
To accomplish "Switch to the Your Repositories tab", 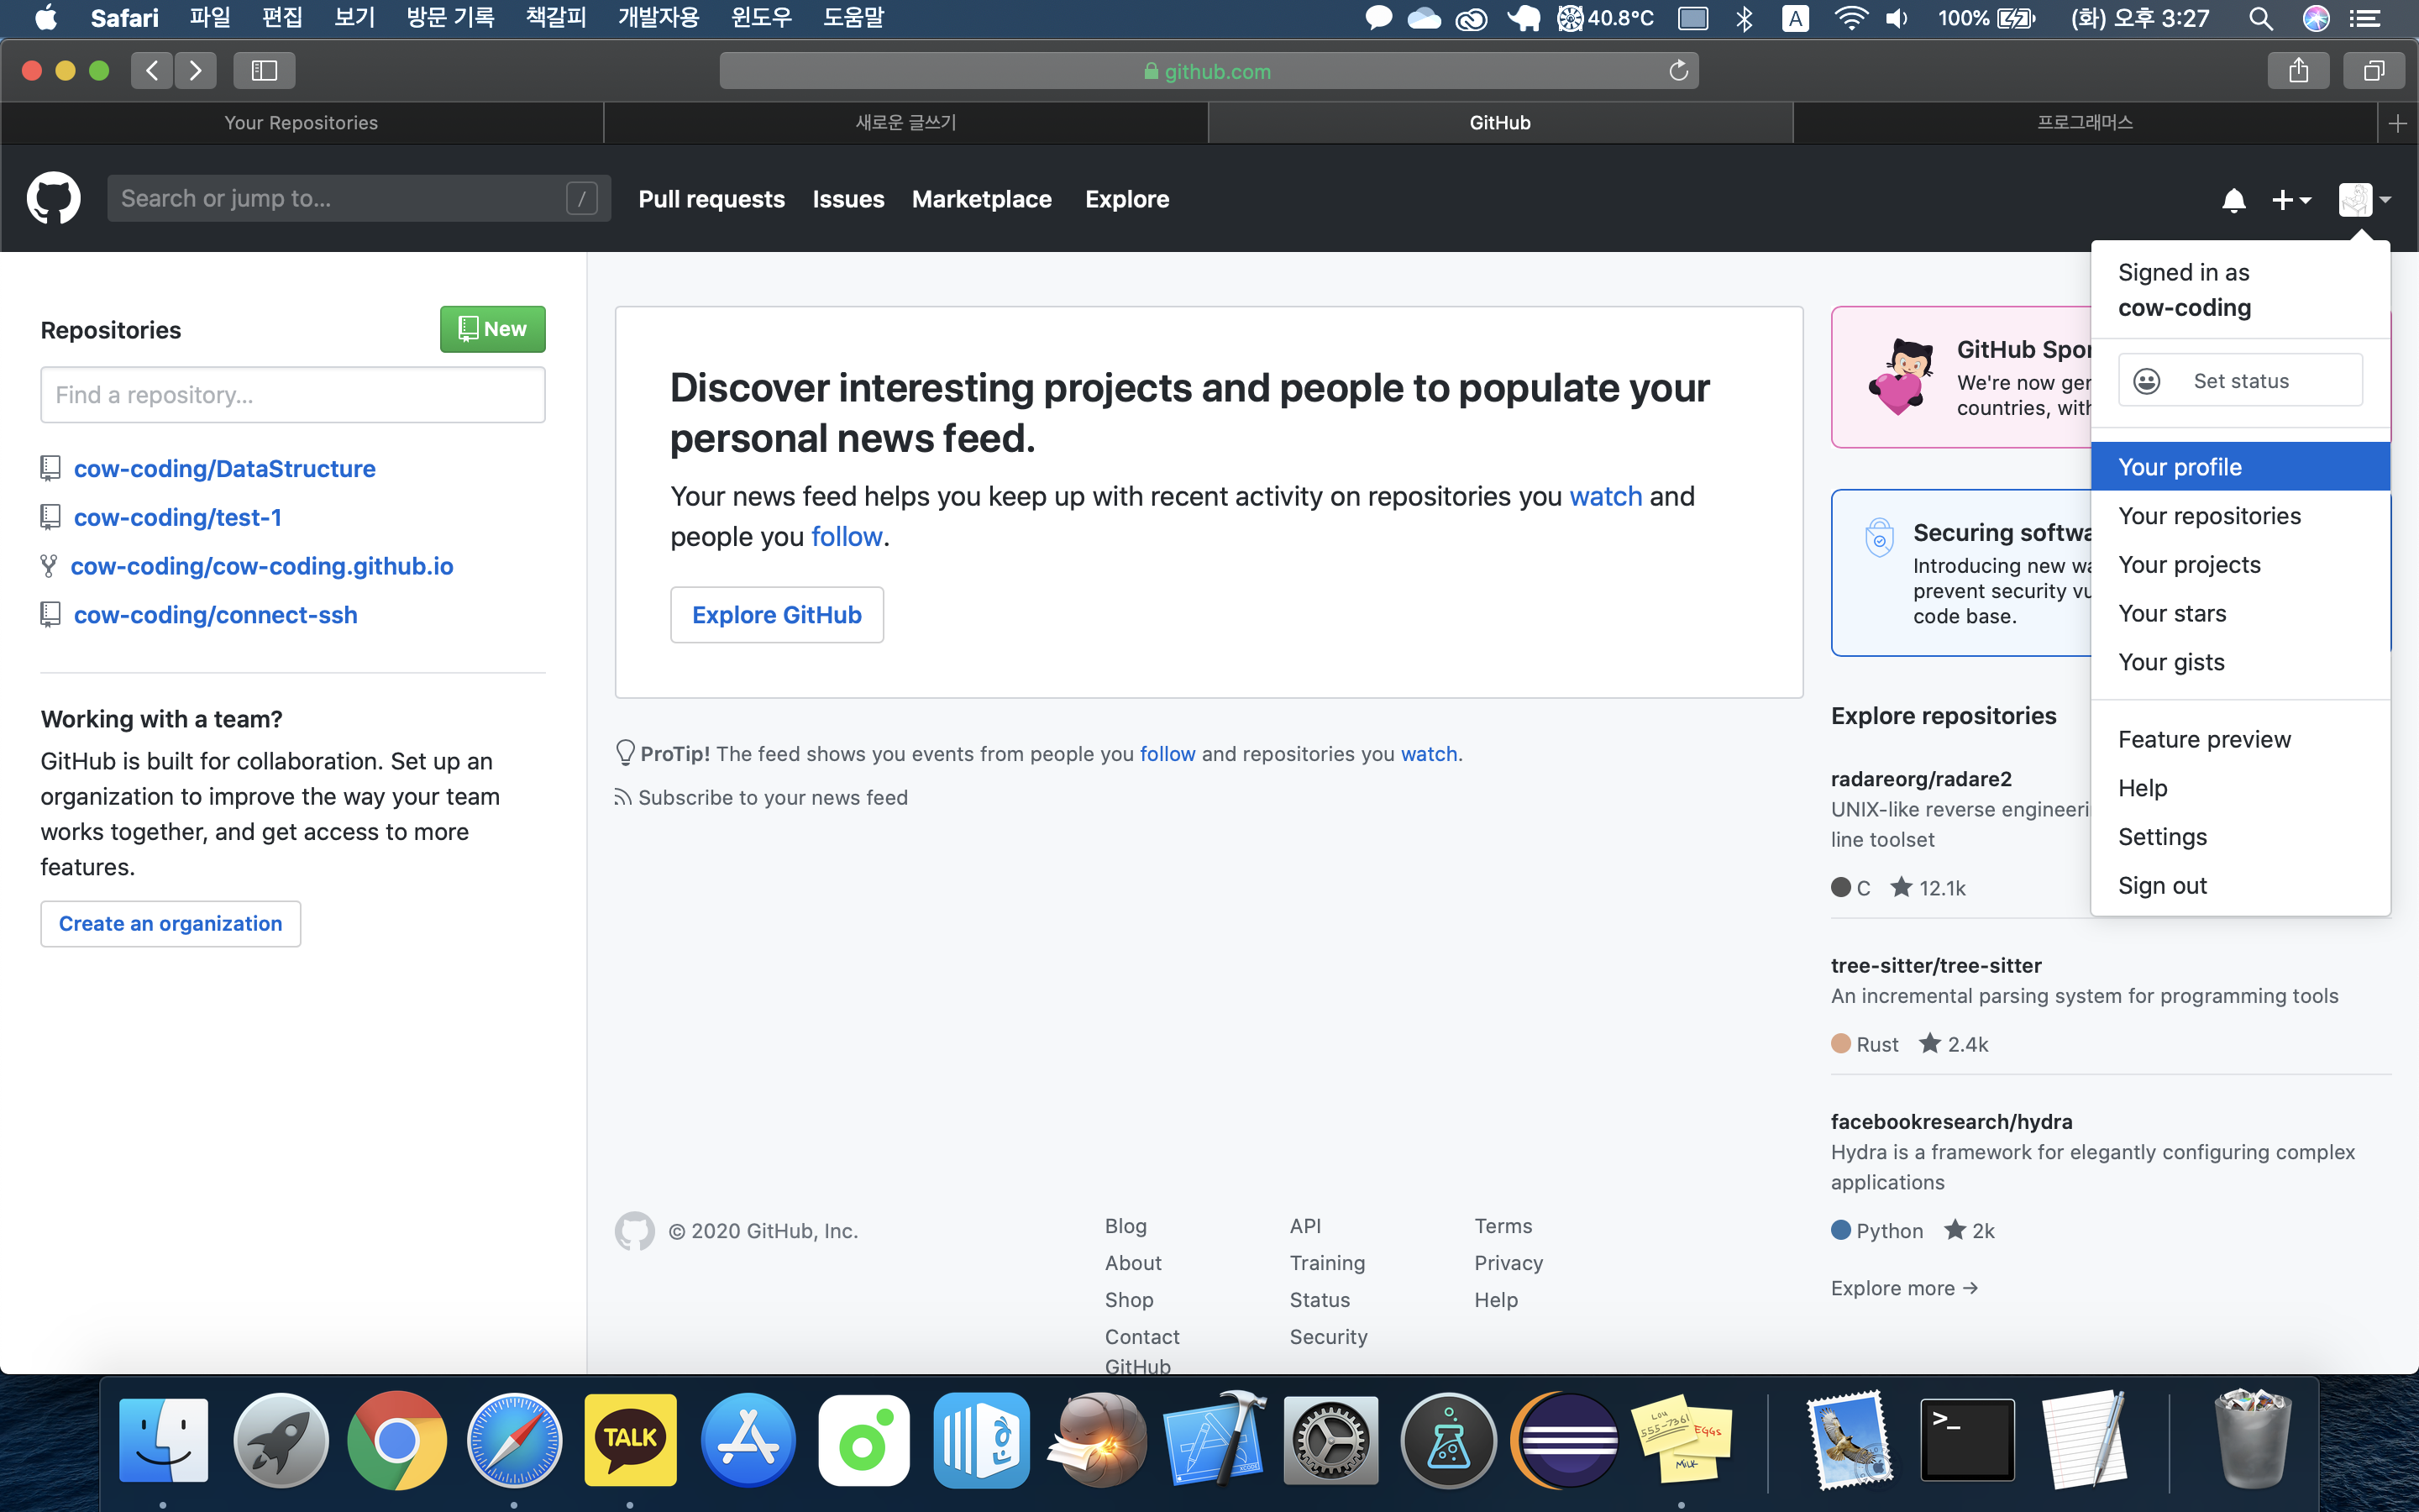I will coord(301,123).
